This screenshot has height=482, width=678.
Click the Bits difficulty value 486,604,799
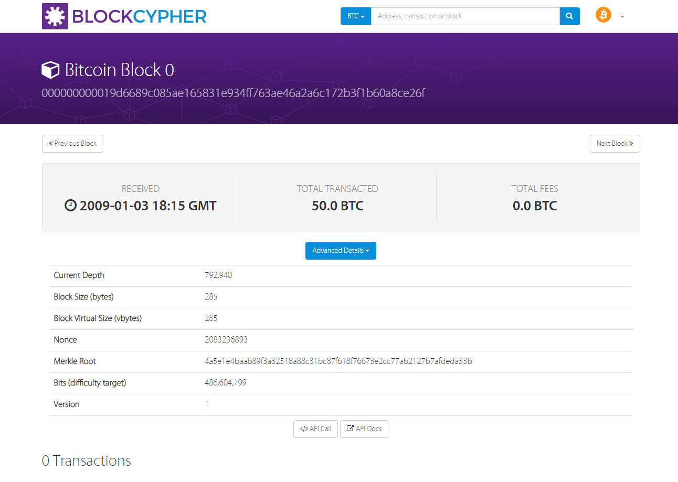click(x=226, y=383)
